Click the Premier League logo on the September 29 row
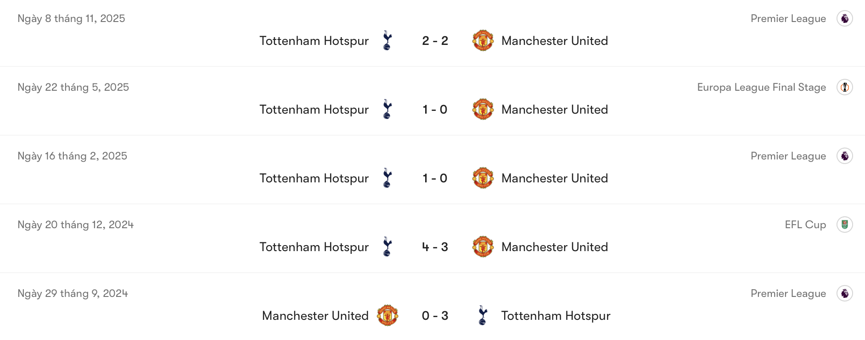The width and height of the screenshot is (865, 340). (845, 293)
